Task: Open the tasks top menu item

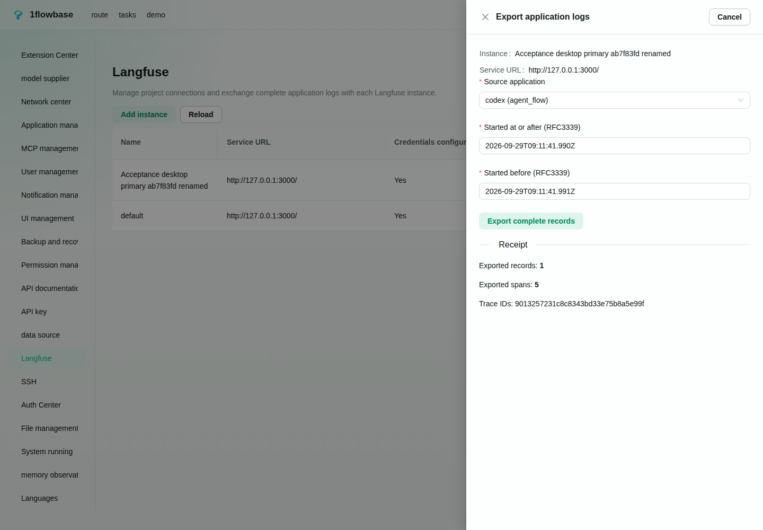Action: tap(127, 15)
